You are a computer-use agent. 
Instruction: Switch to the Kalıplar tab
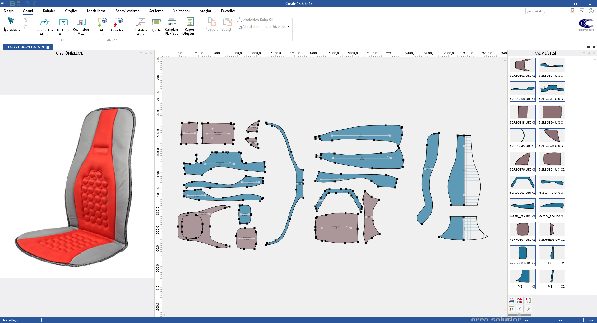(x=49, y=11)
